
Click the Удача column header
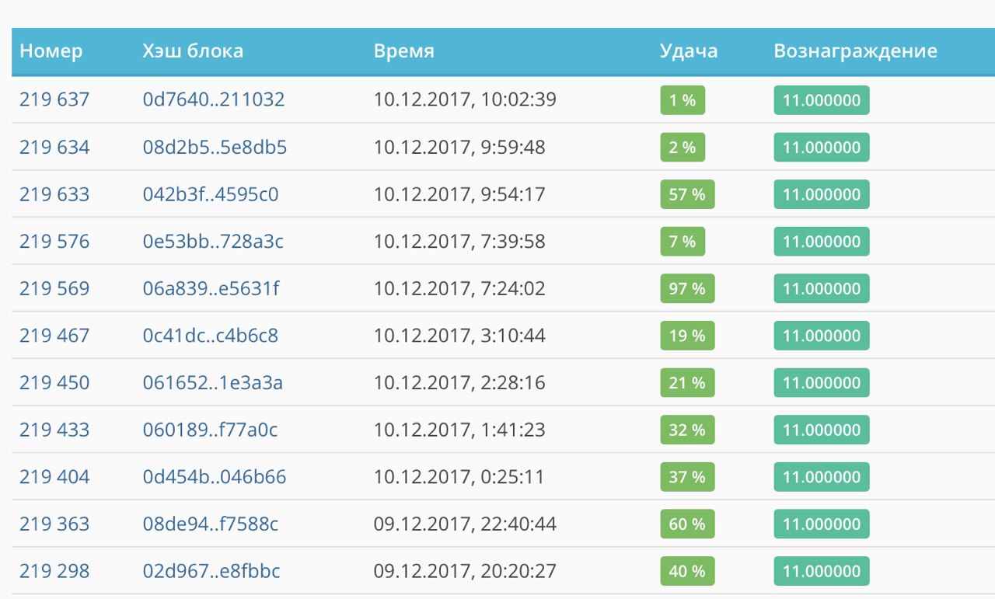click(x=689, y=51)
